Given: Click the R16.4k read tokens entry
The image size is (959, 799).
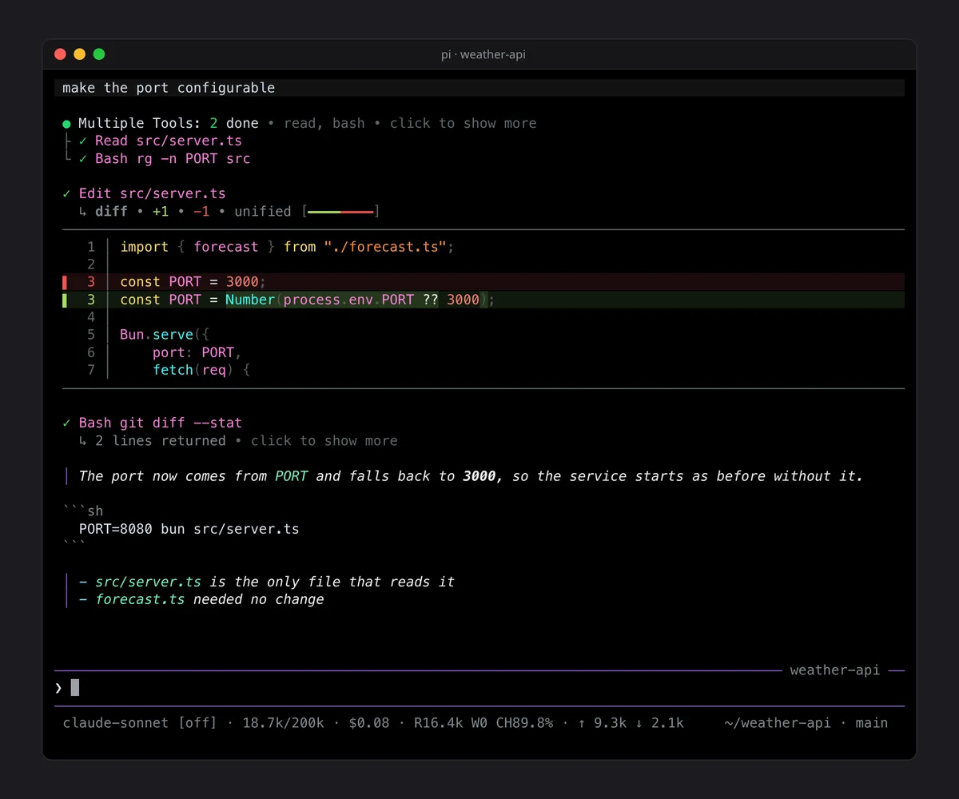Looking at the screenshot, I should [x=439, y=723].
